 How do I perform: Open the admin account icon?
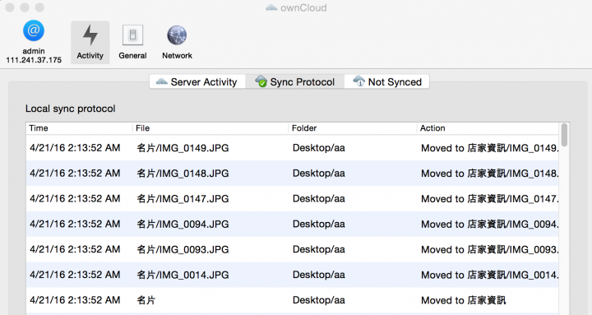[34, 30]
